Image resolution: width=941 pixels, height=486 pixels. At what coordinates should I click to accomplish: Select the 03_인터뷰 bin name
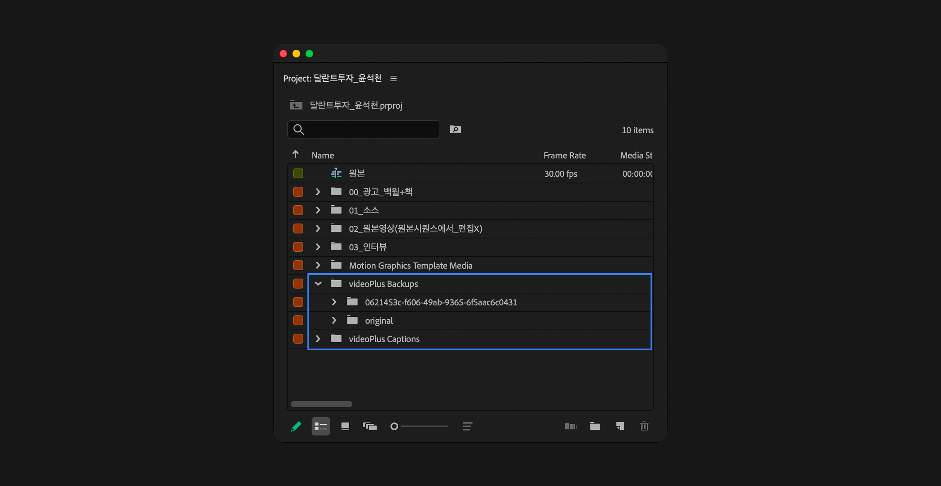[368, 247]
